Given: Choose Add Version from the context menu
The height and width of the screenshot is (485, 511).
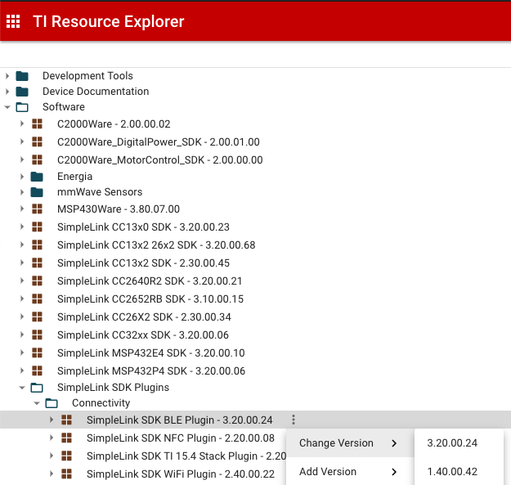Looking at the screenshot, I should [x=350, y=471].
